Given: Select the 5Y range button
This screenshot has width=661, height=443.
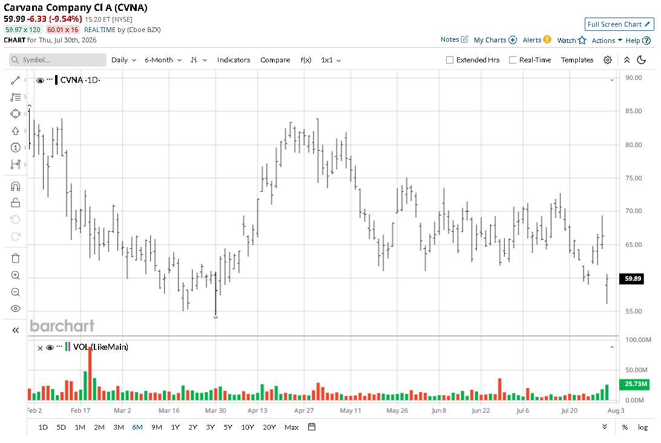Looking at the screenshot, I should [228, 427].
